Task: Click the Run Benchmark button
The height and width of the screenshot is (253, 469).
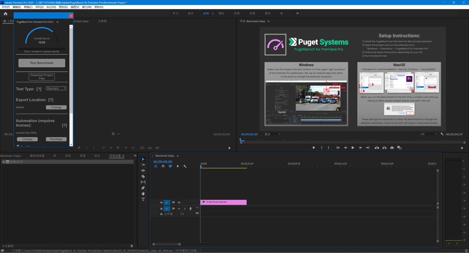Action: (42, 63)
